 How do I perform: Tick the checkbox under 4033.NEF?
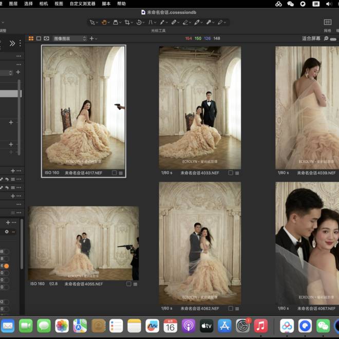231,173
